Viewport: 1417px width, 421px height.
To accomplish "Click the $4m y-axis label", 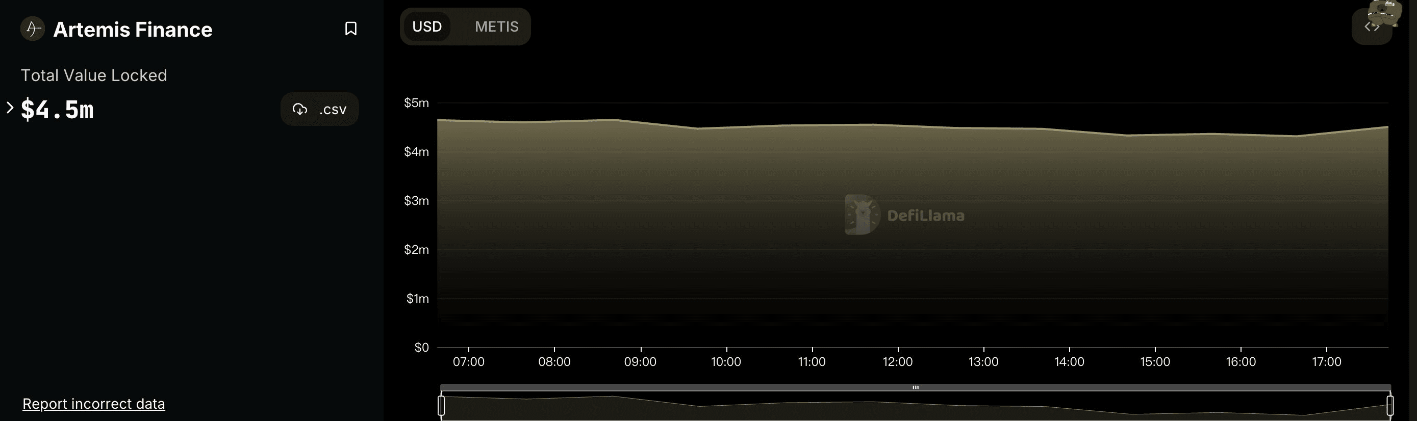I will pos(416,152).
